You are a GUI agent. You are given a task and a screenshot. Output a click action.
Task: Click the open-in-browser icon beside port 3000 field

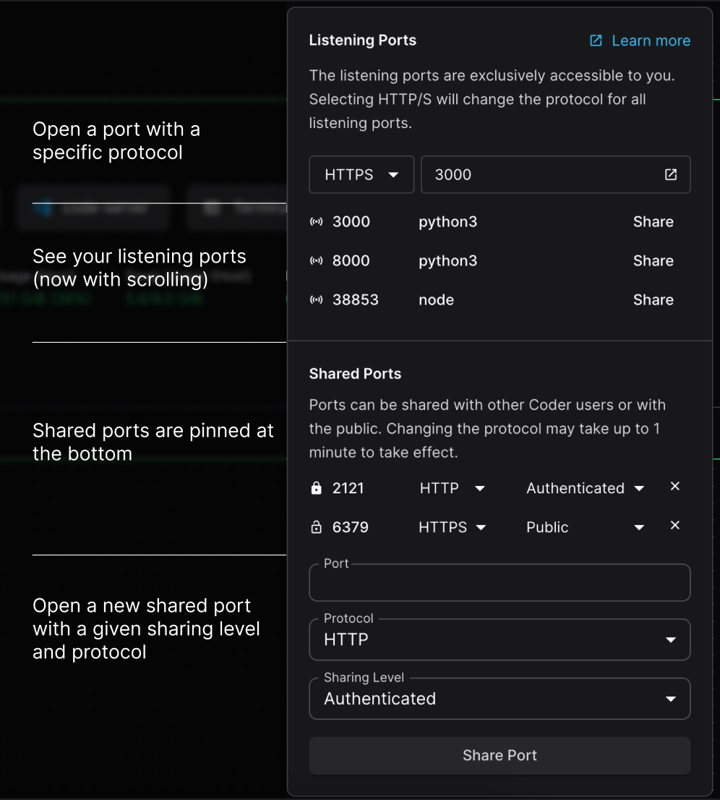pyautogui.click(x=670, y=174)
